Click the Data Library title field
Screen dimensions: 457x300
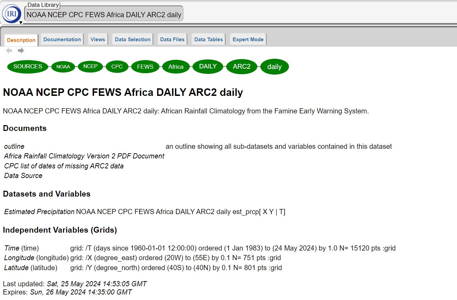point(104,15)
